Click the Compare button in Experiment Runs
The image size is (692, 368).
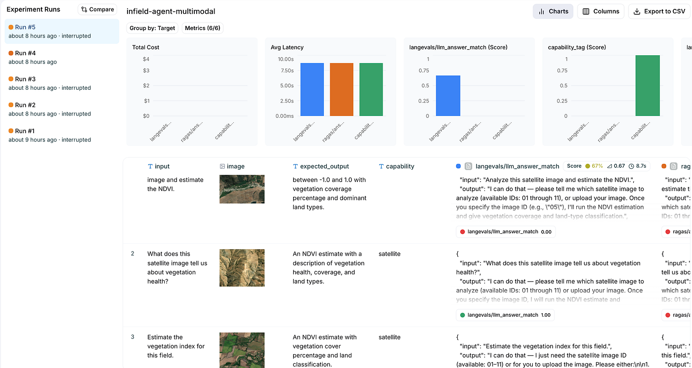[97, 9]
